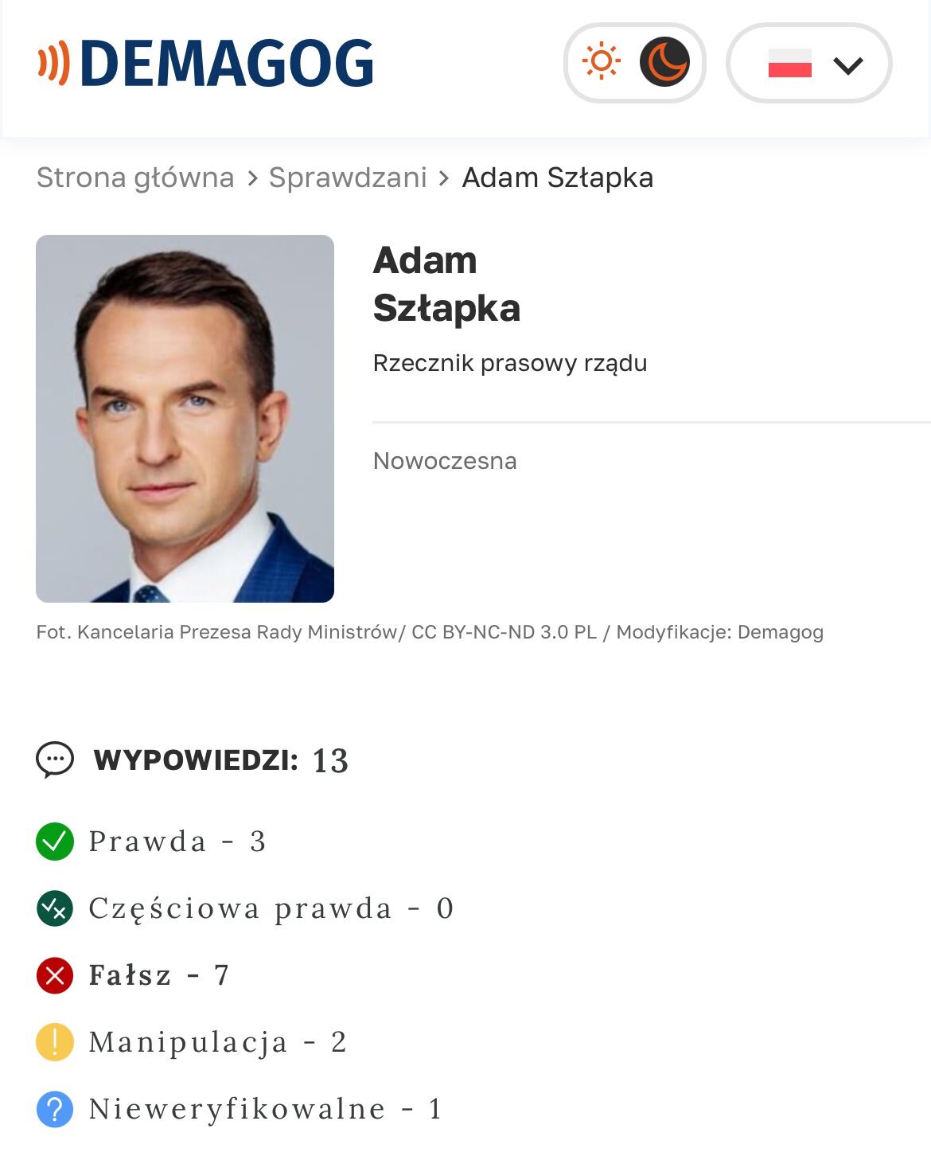
Task: Select the Prawda statements label
Action: tap(177, 842)
